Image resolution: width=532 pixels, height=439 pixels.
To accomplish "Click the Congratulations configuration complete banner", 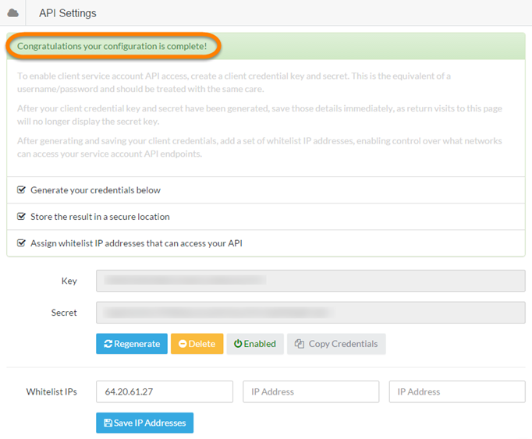I will (x=112, y=47).
